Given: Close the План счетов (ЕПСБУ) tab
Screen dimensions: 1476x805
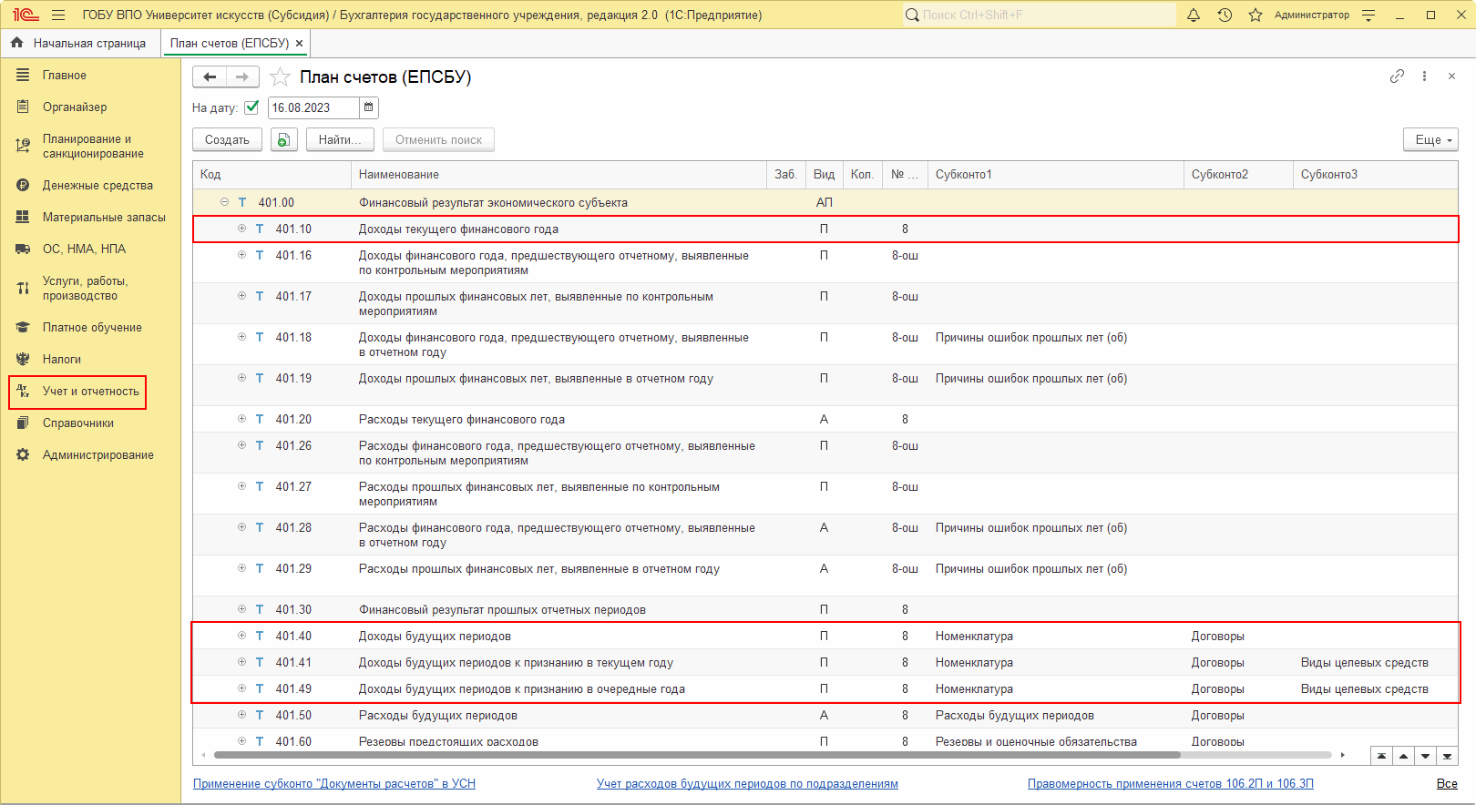Looking at the screenshot, I should click(x=299, y=43).
